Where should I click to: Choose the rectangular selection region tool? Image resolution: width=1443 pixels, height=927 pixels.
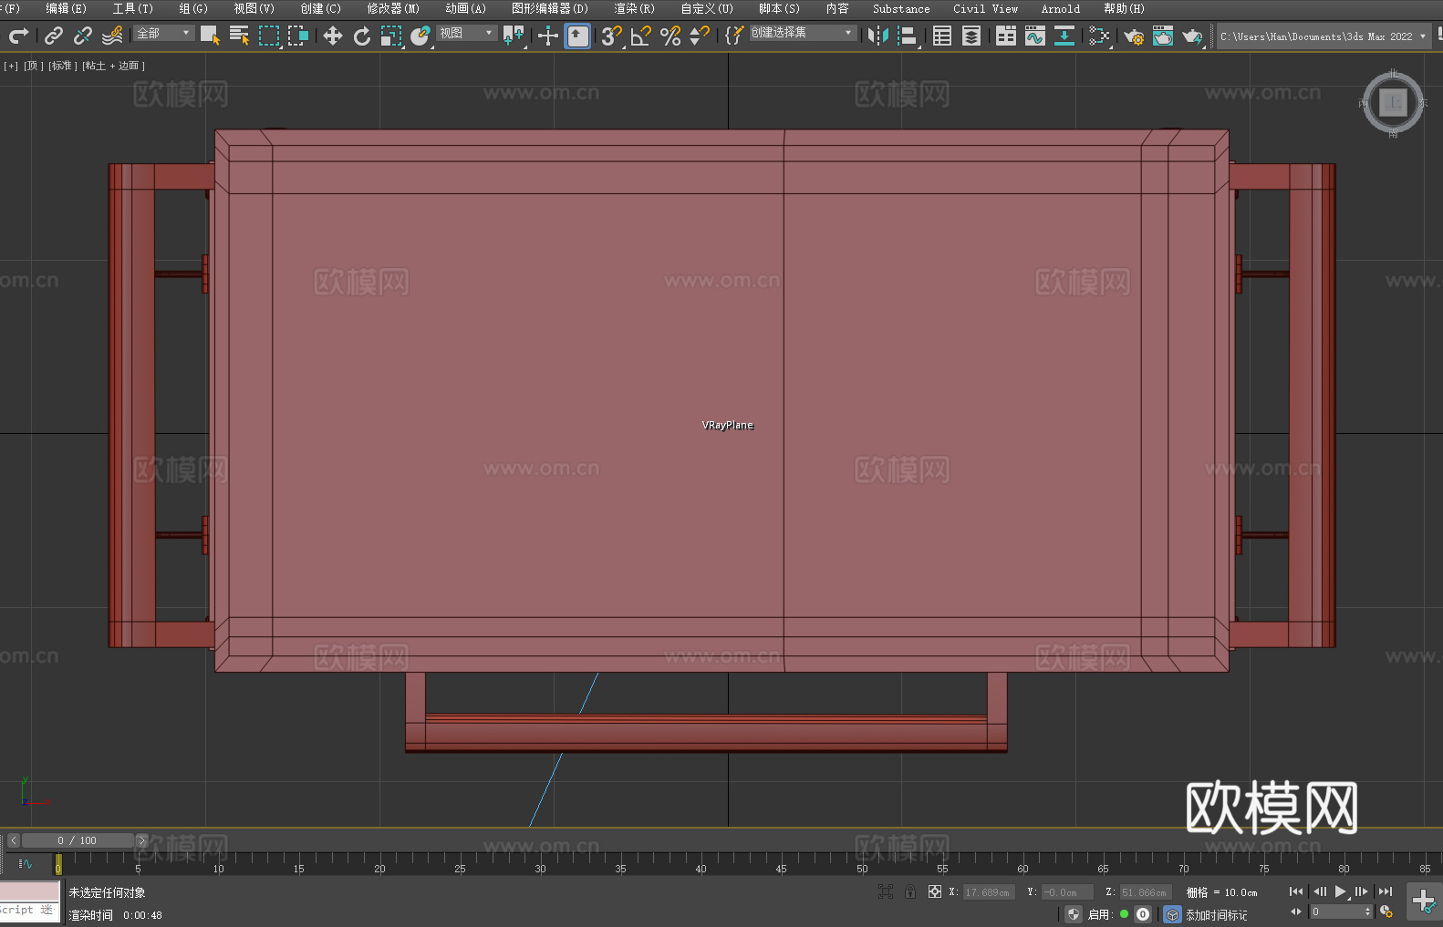(x=269, y=36)
